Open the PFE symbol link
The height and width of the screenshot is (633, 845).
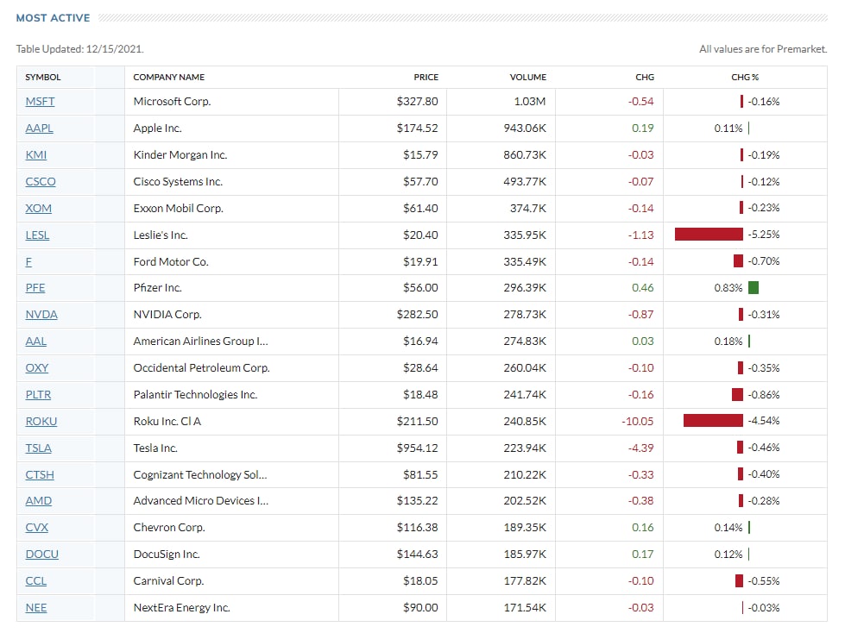(35, 288)
